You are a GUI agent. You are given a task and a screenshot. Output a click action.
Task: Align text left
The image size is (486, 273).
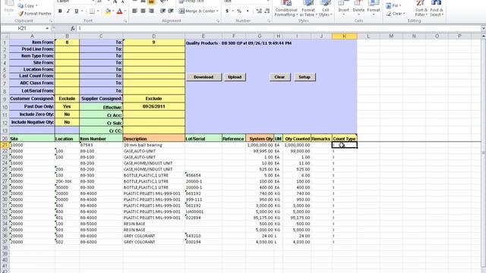pyautogui.click(x=134, y=11)
